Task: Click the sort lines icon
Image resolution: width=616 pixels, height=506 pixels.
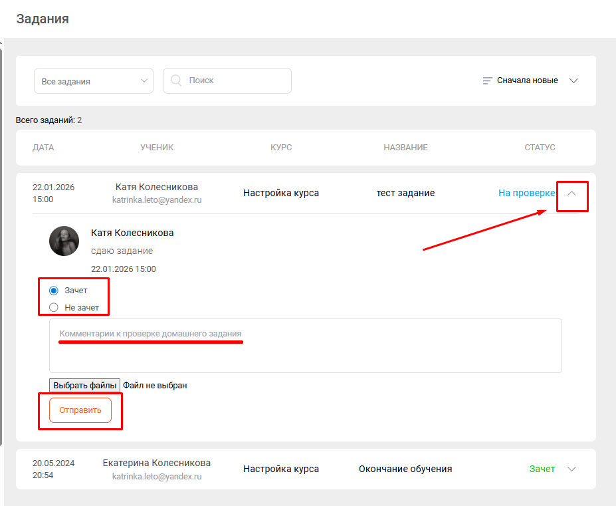Action: click(x=488, y=80)
